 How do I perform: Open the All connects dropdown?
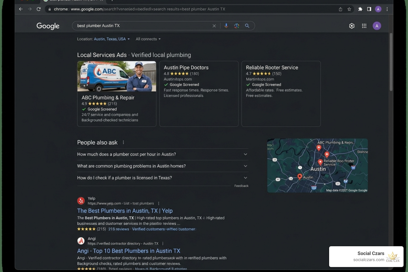point(148,39)
